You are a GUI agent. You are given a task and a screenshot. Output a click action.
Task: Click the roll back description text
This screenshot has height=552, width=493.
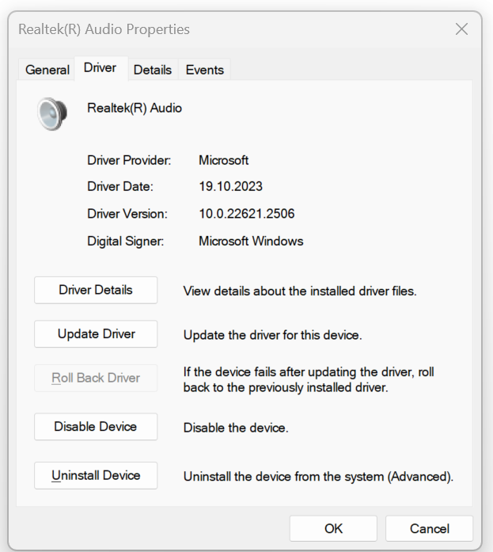click(309, 379)
